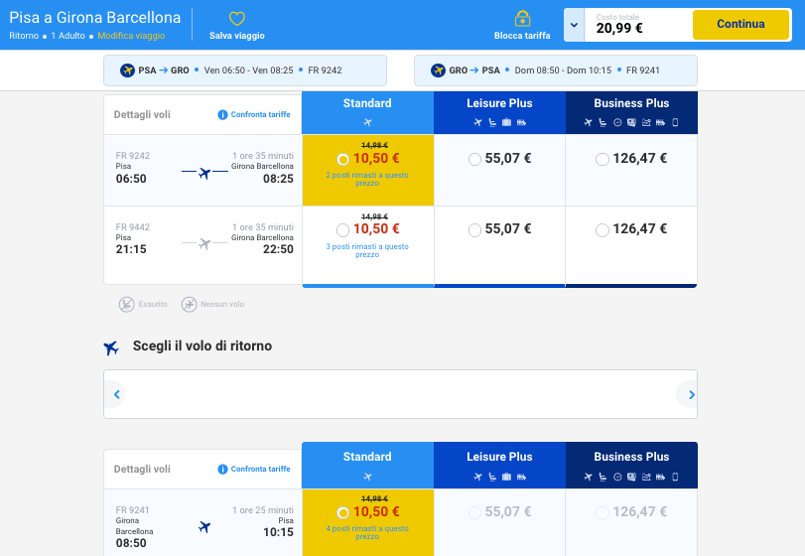This screenshot has height=556, width=805.
Task: Click the 4 posti rimasti a questo prezzo note
Action: 367,532
